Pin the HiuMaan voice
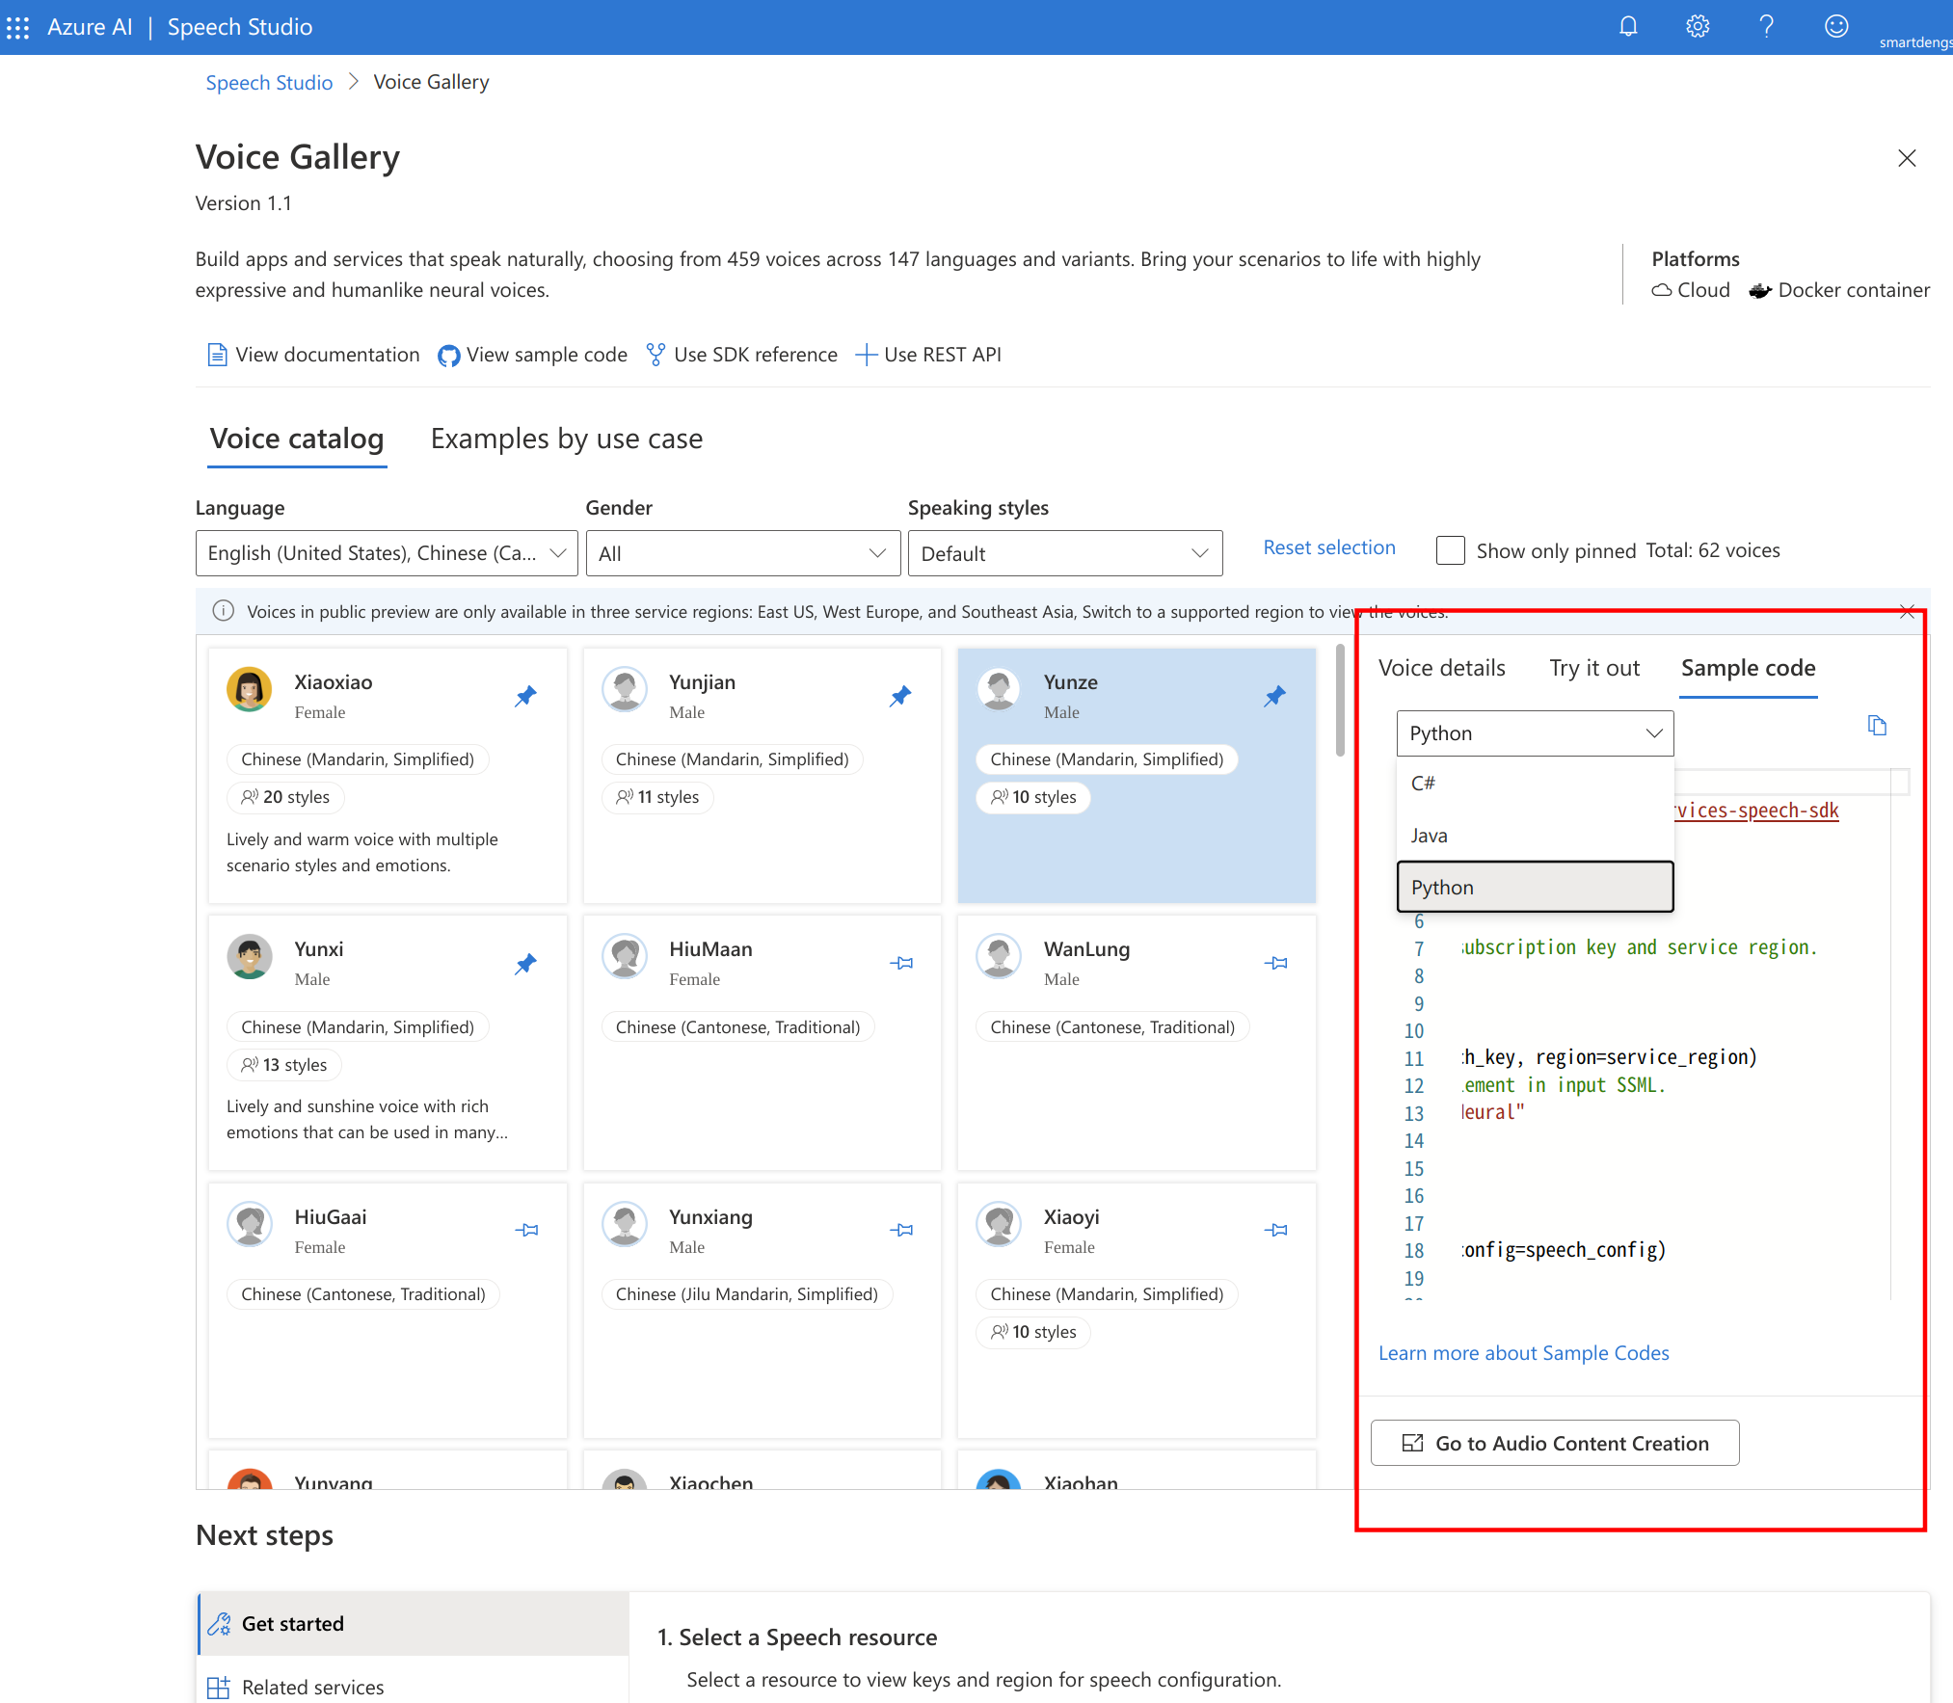Viewport: 1953px width, 1703px height. [x=901, y=963]
